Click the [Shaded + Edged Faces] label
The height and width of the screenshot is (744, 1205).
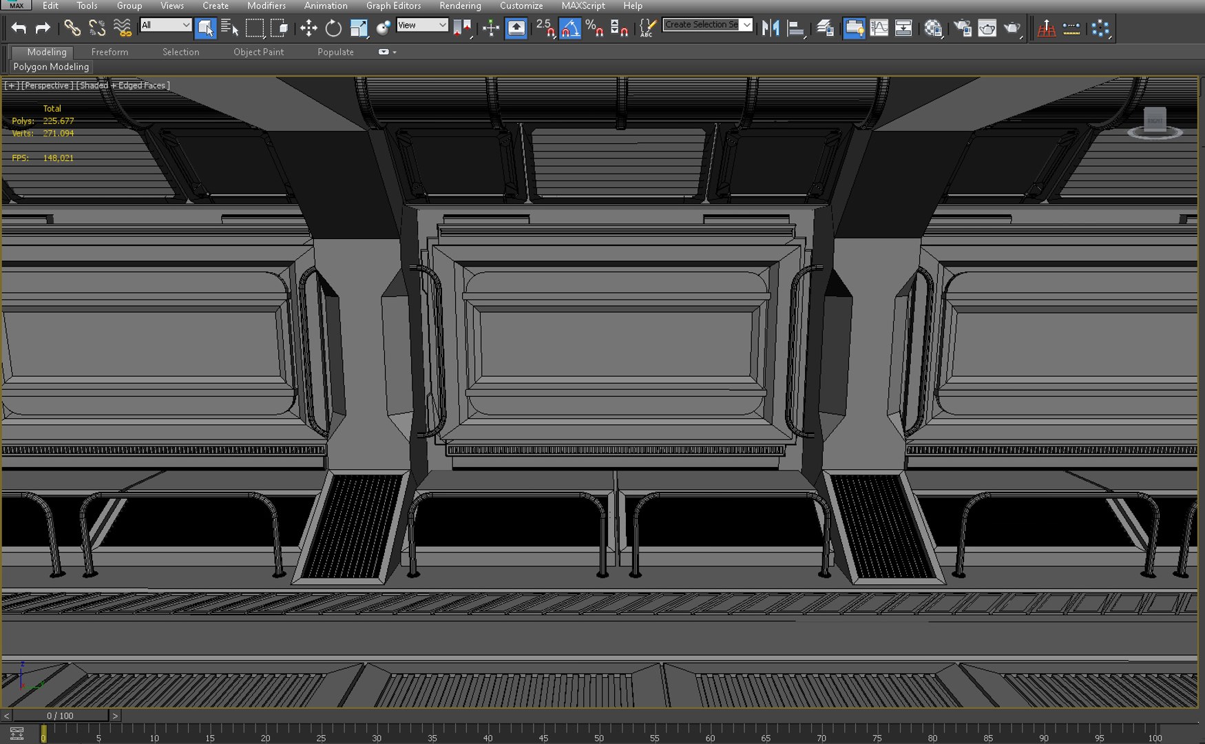(x=123, y=85)
